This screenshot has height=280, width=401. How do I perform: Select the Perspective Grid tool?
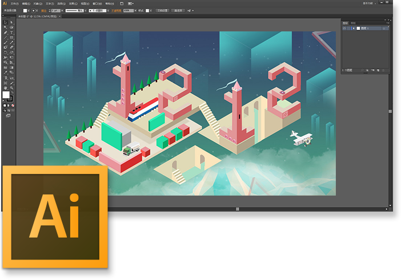click(11, 62)
